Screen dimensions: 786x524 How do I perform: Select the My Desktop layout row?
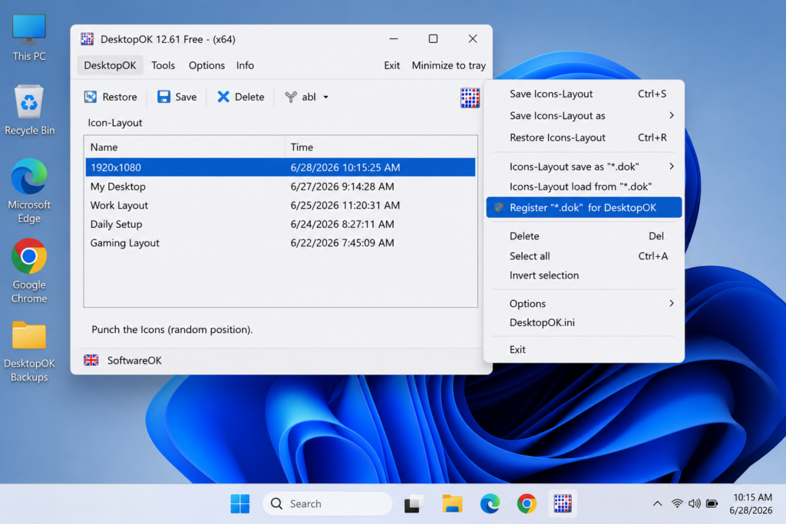[x=280, y=186]
